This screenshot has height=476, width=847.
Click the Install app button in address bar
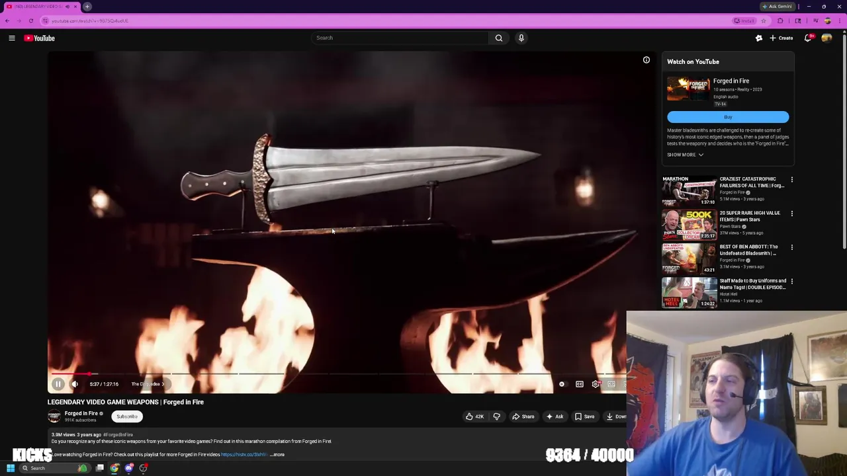click(744, 21)
